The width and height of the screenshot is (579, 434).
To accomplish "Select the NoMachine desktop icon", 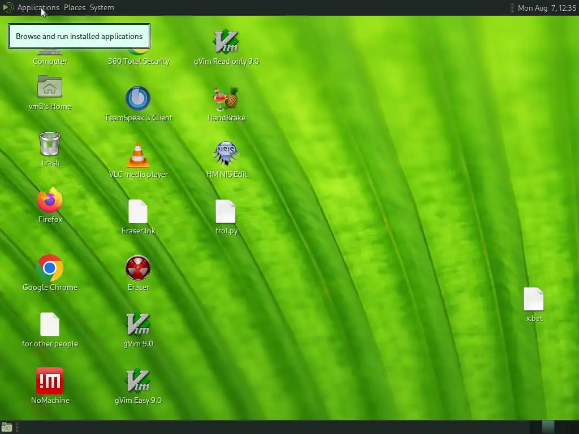I will tap(50, 381).
